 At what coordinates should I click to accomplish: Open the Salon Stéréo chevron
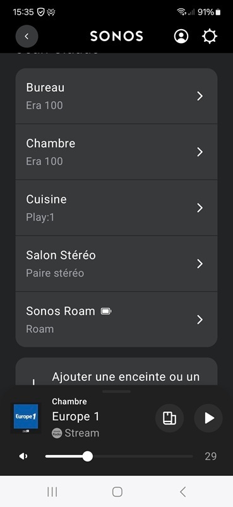pyautogui.click(x=200, y=264)
